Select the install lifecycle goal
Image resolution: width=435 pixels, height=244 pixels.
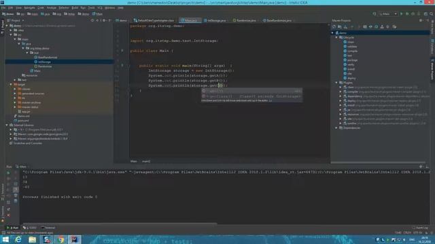coord(349,69)
